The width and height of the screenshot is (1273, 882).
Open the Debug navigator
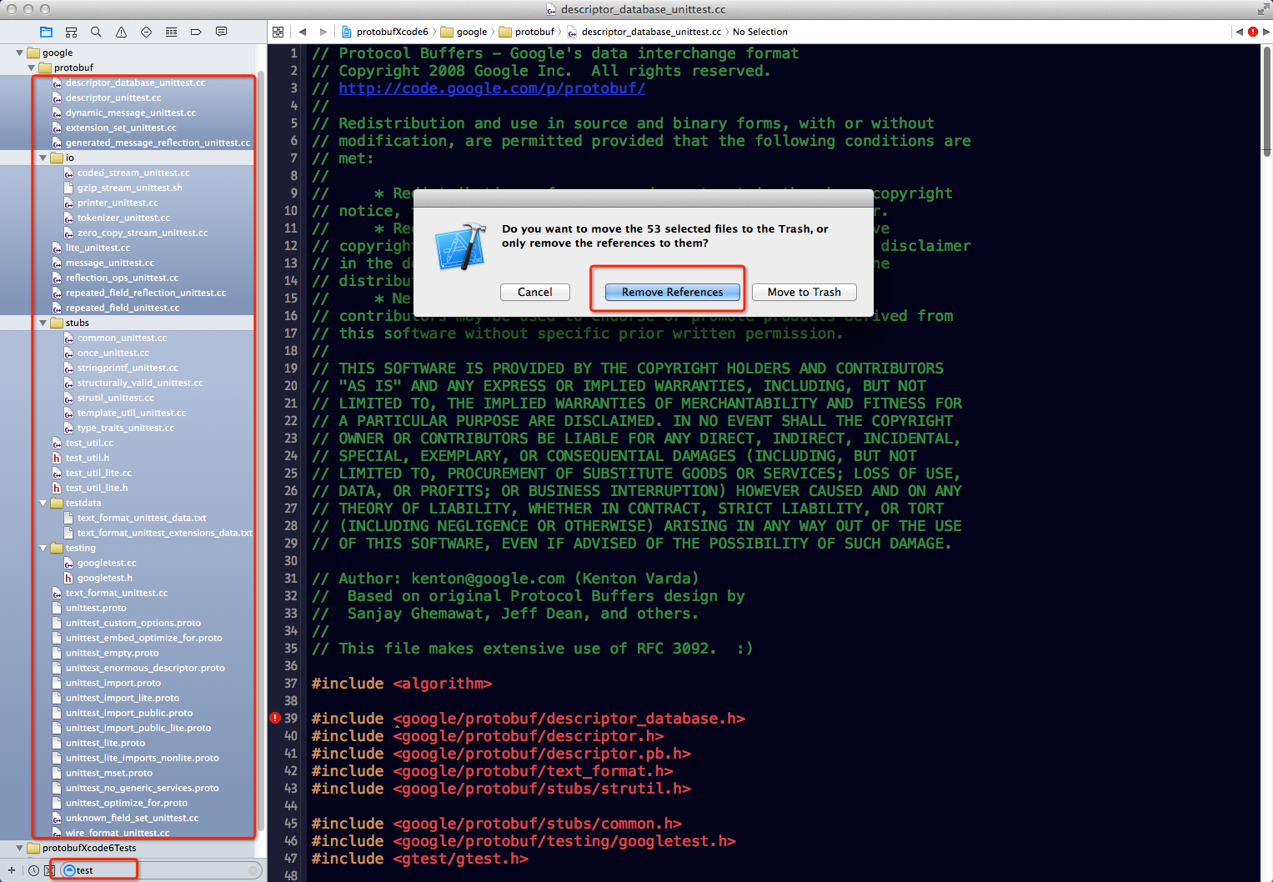(x=171, y=32)
